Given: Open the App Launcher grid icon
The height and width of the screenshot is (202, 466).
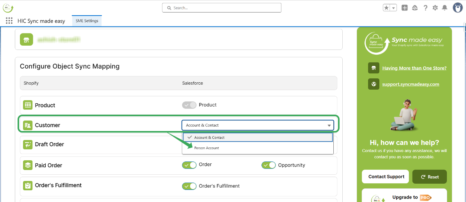Looking at the screenshot, I should [x=9, y=21].
